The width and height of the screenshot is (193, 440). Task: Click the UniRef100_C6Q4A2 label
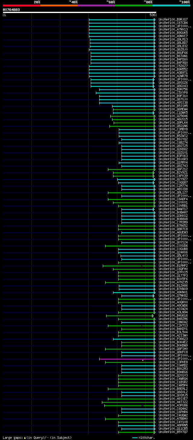pyautogui.click(x=173, y=409)
